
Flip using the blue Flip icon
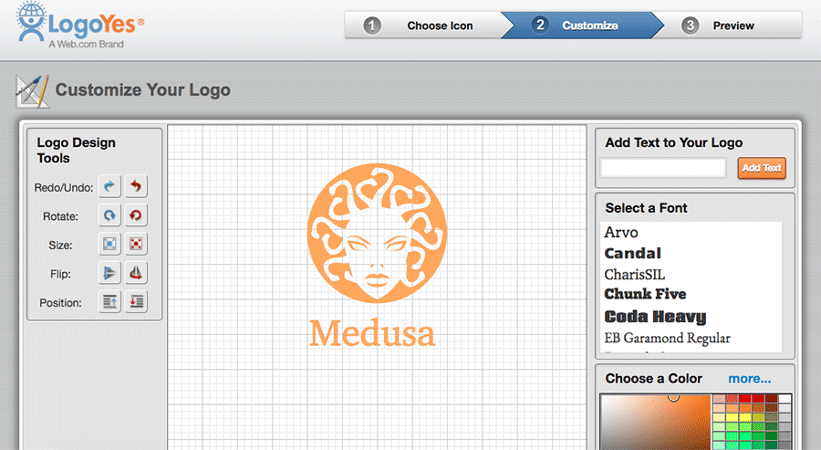click(109, 273)
